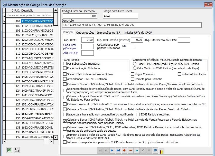
Task: Click the C.F.O. column header
Action: point(13,11)
